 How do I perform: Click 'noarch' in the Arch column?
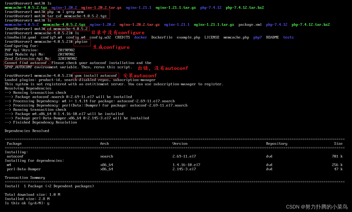(x=107, y=156)
